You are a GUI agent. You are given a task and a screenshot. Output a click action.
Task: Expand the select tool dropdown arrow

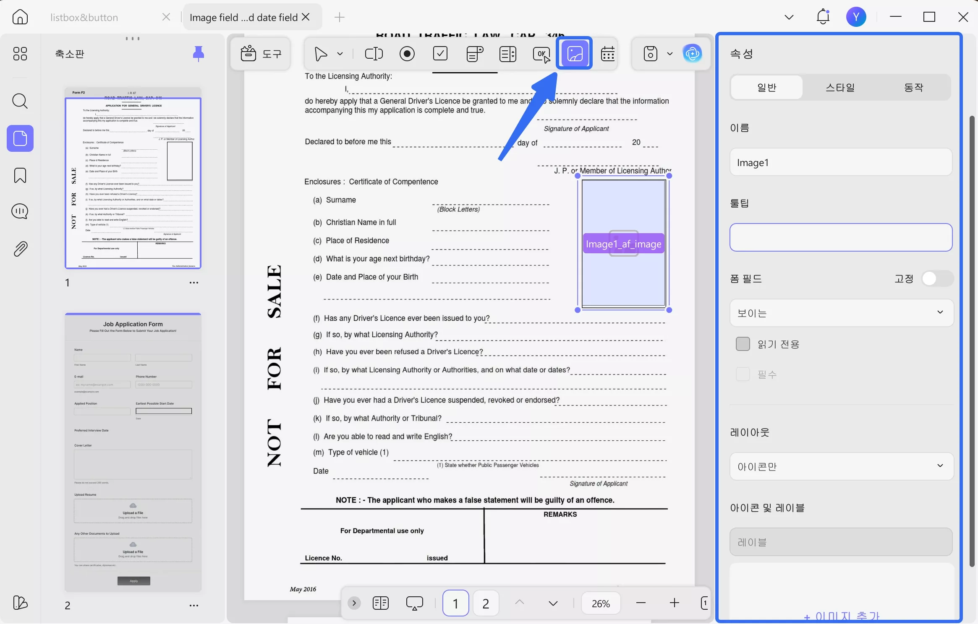pyautogui.click(x=340, y=54)
